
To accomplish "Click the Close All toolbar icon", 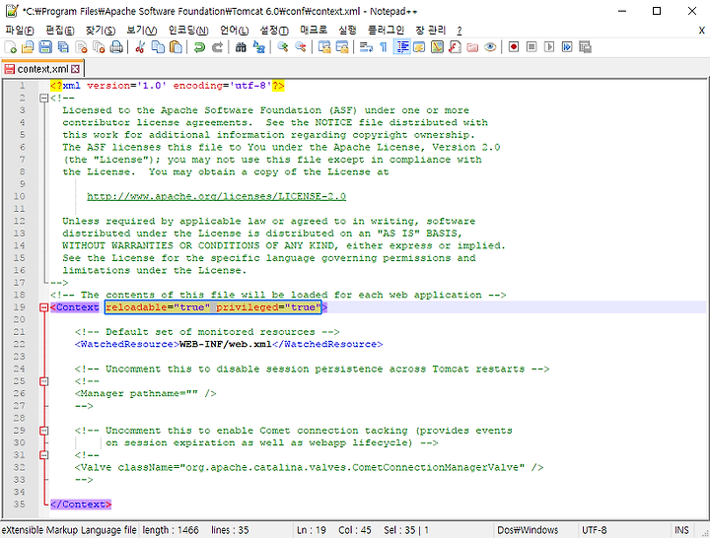I will click(x=99, y=47).
